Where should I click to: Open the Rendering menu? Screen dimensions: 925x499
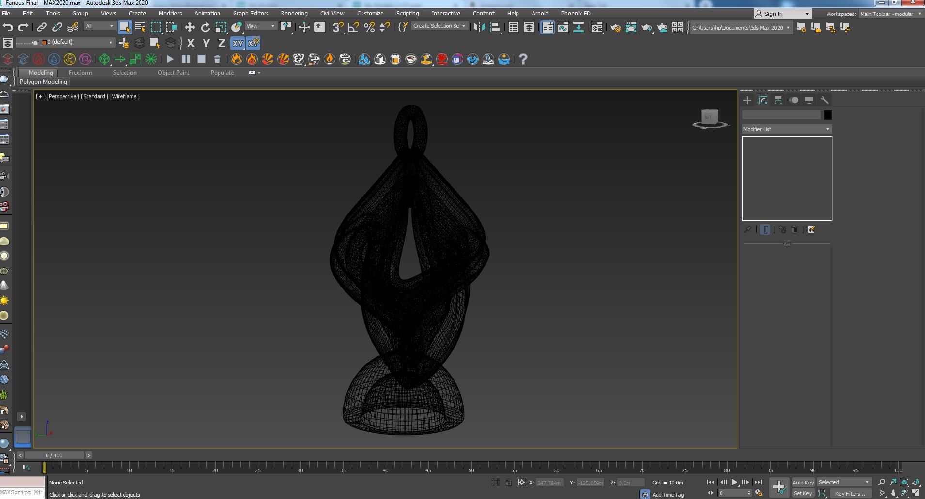point(294,14)
